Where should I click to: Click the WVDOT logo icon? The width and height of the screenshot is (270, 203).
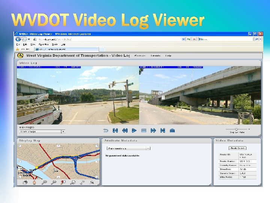pos(20,56)
